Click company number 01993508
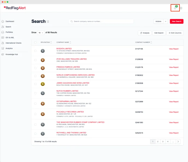Image resolution: width=188 pixels, height=162 pixels. point(139,83)
